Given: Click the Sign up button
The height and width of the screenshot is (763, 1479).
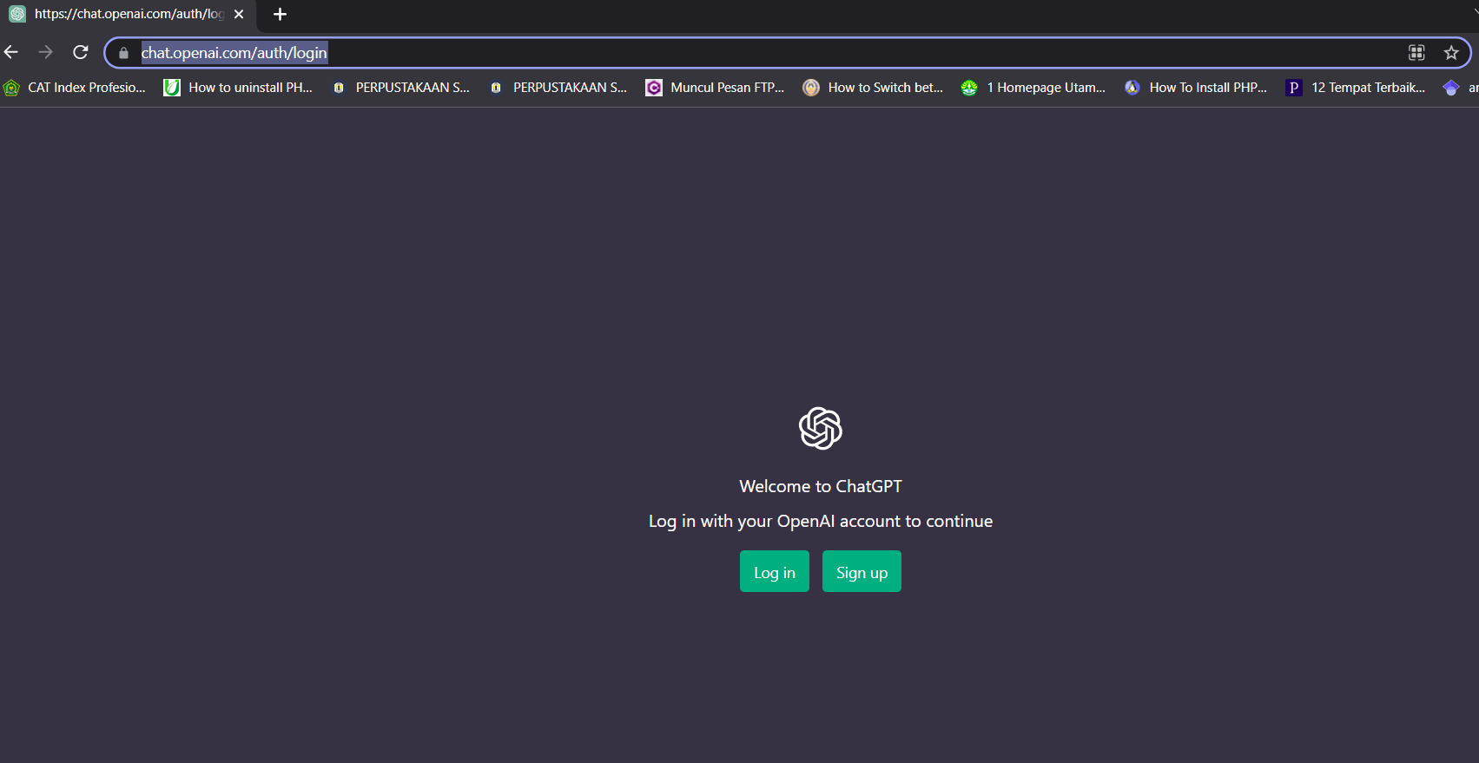Looking at the screenshot, I should pyautogui.click(x=862, y=571).
